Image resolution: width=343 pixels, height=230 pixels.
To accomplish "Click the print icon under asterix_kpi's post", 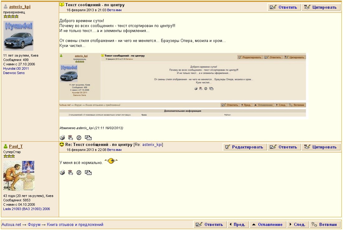I will coord(62,138).
